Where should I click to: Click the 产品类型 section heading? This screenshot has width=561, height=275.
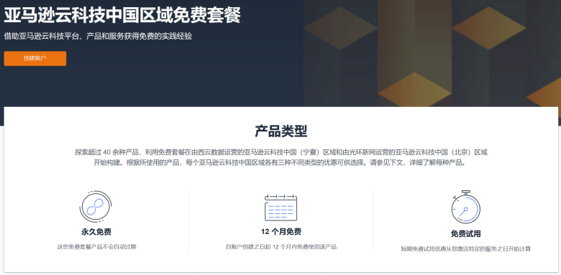click(280, 131)
